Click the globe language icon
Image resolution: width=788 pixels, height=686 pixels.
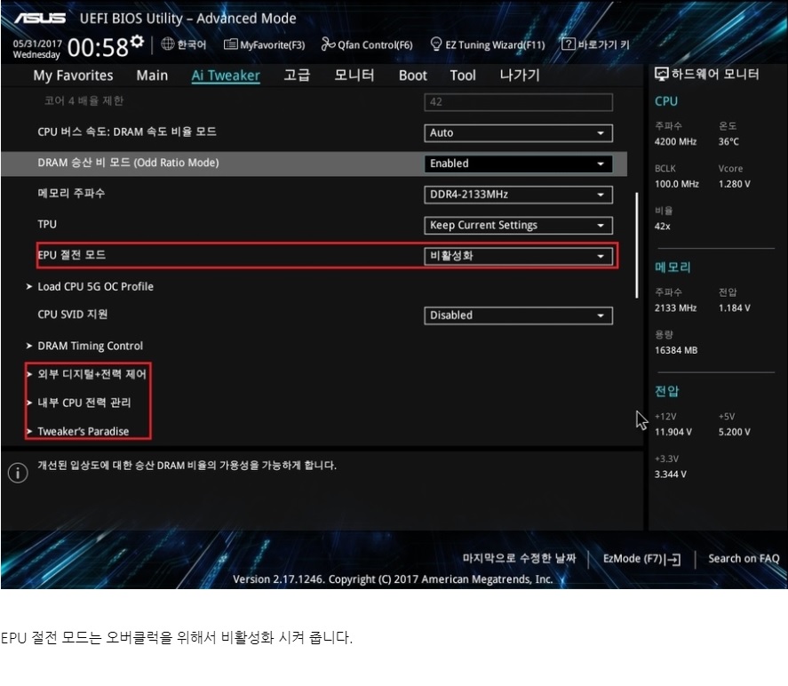pyautogui.click(x=167, y=44)
